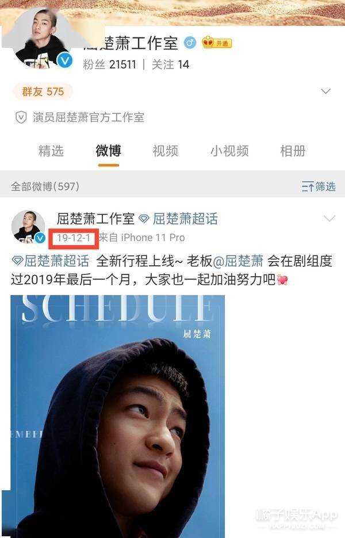Viewport: 345px width, 538px height.
Task: Open the 关注 14 following list
Action: click(x=170, y=64)
